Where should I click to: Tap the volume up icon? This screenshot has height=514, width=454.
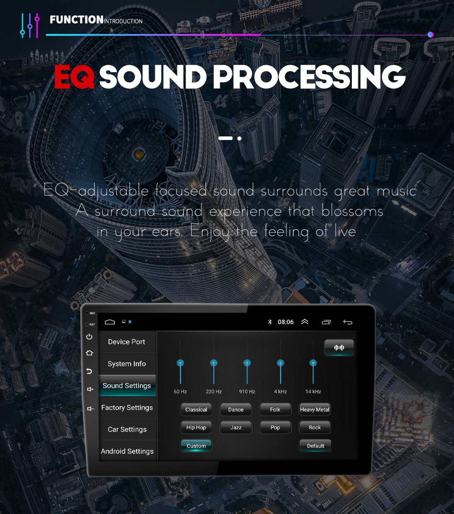coord(90,389)
